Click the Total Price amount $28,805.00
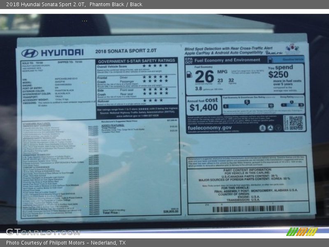 (171, 212)
